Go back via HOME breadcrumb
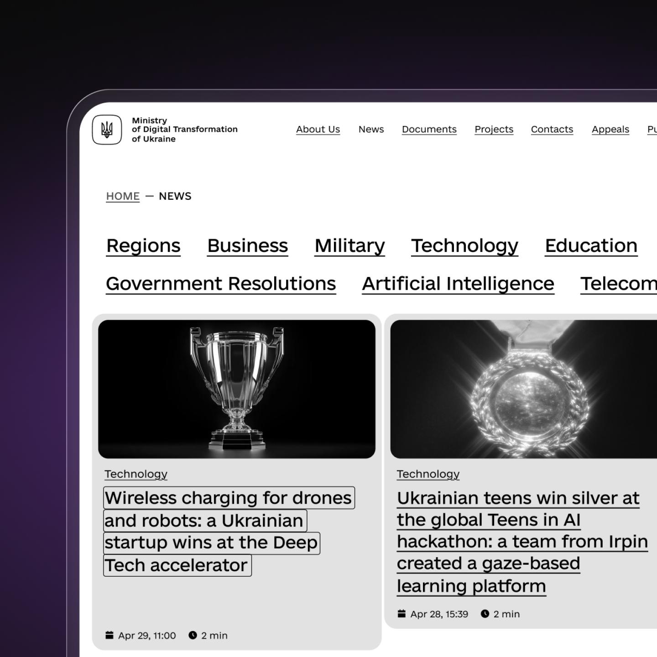657x657 pixels. coord(123,196)
